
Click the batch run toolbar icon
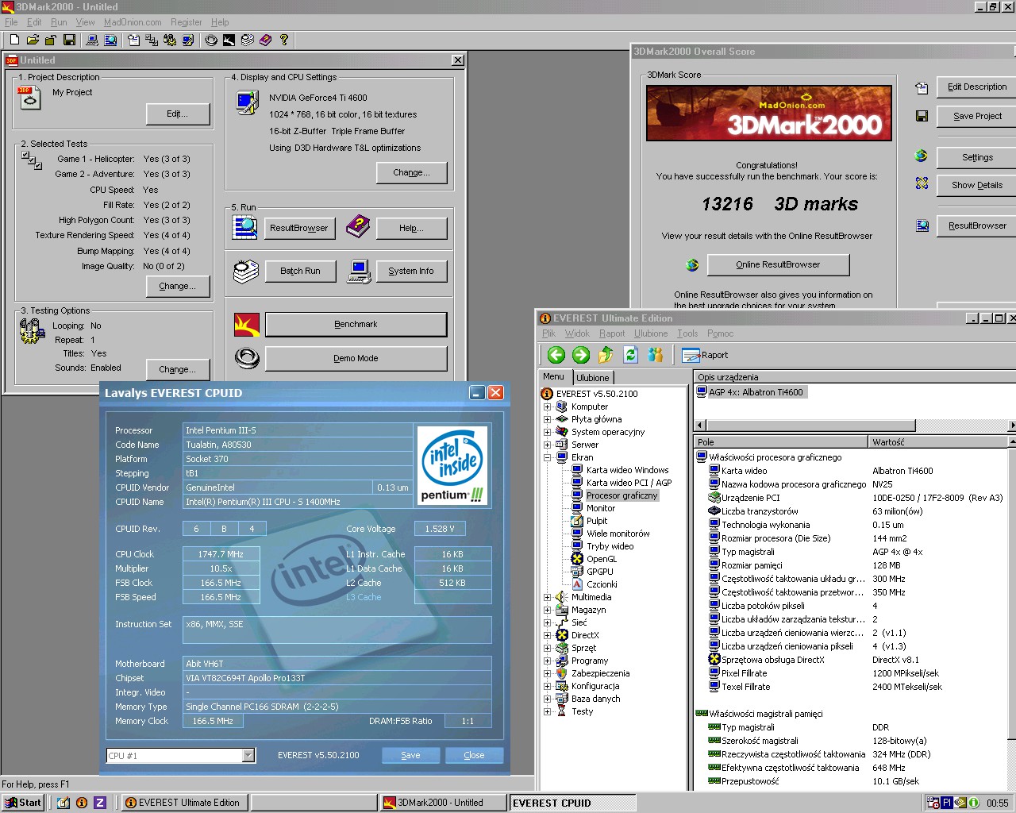[248, 40]
